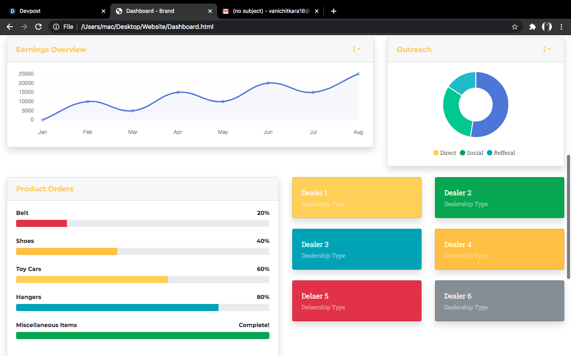Viewport: 571px width, 356px height.
Task: Navigate back using the back arrow
Action: [x=9, y=26]
